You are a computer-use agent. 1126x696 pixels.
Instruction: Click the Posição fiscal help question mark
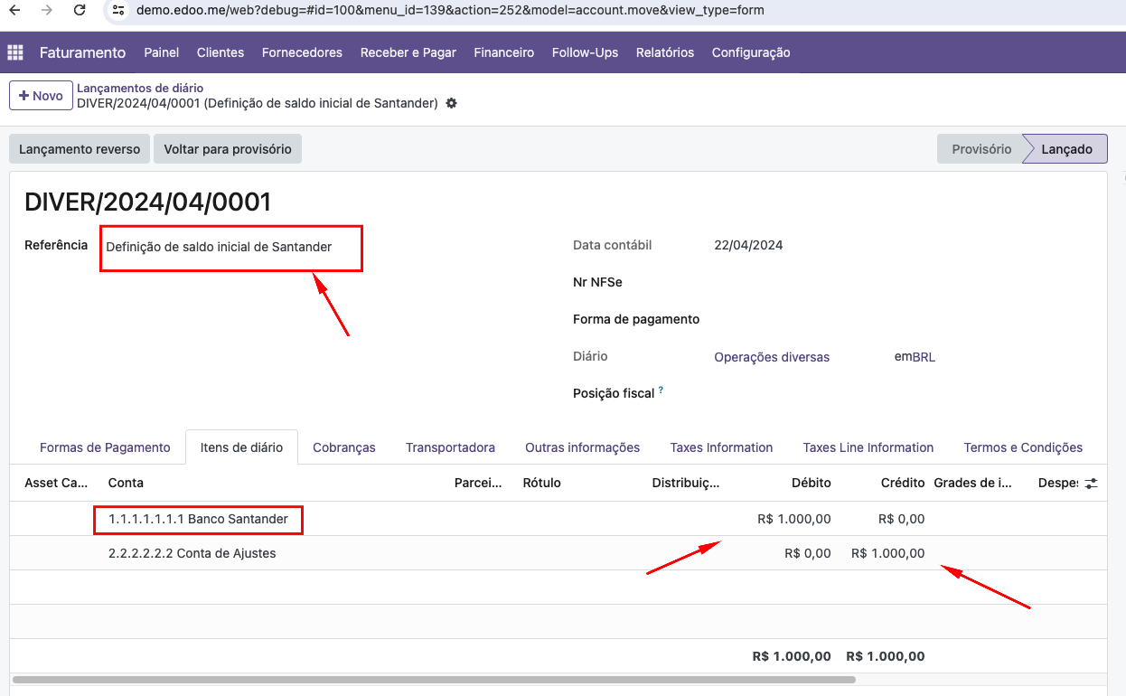click(661, 390)
